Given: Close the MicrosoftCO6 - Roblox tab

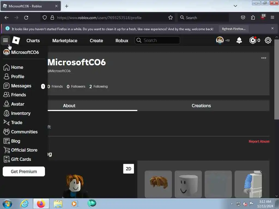Looking at the screenshot, I should pos(56,6).
